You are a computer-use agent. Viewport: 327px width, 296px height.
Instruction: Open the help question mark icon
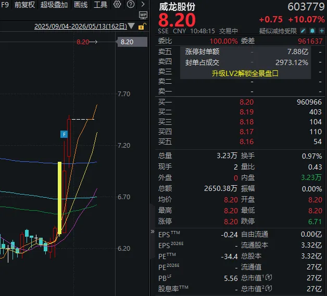click(x=131, y=4)
